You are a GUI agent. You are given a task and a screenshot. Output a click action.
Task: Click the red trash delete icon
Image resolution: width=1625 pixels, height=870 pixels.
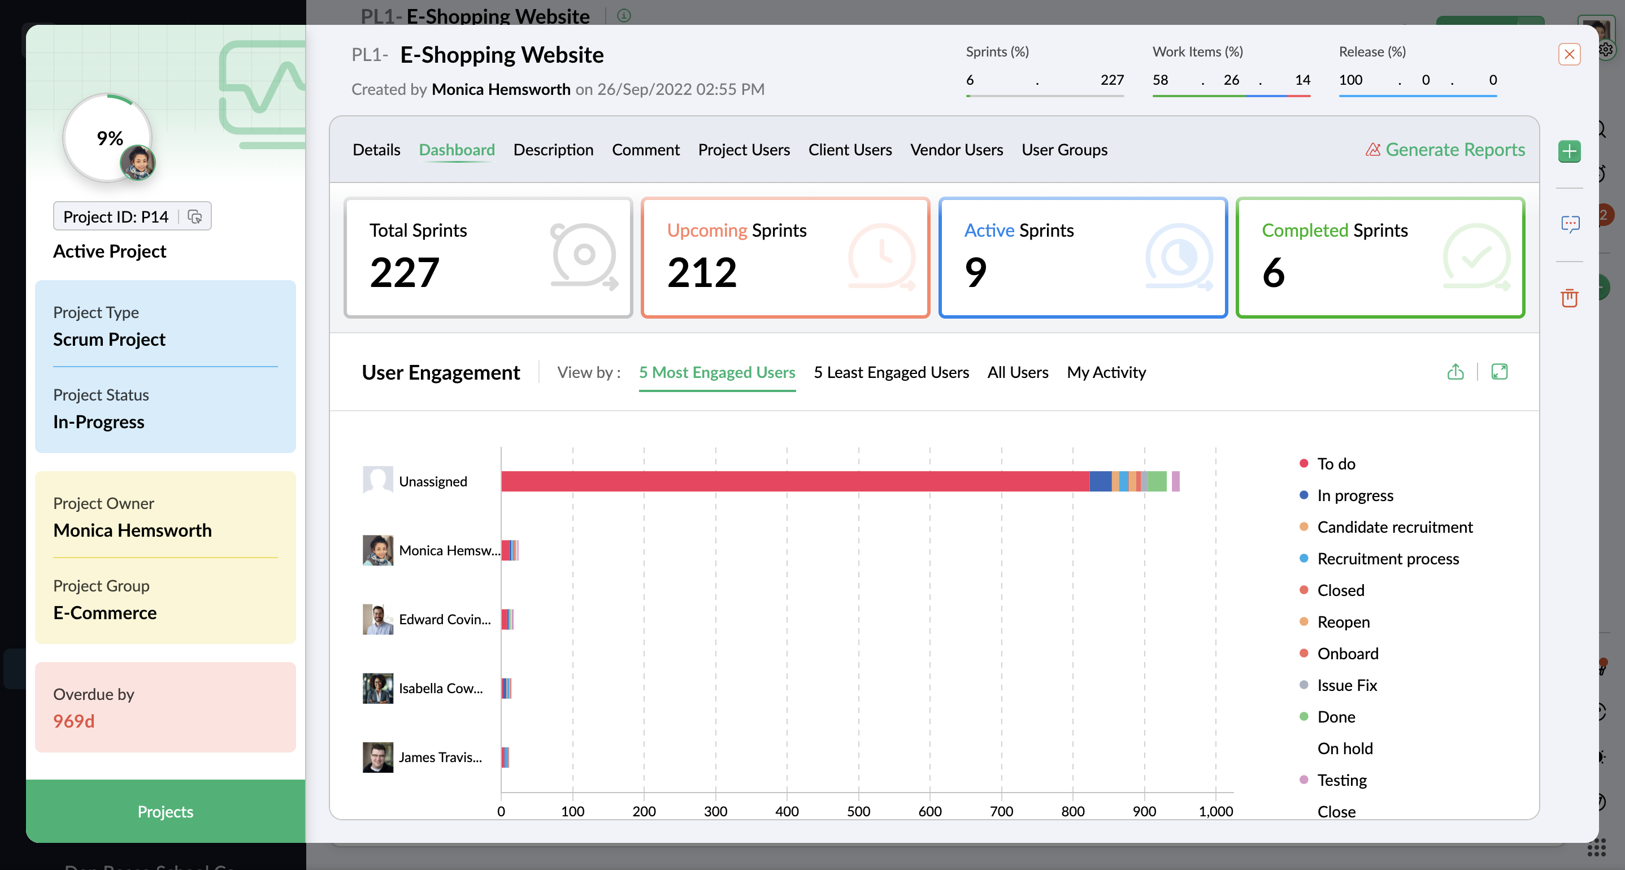[1569, 298]
